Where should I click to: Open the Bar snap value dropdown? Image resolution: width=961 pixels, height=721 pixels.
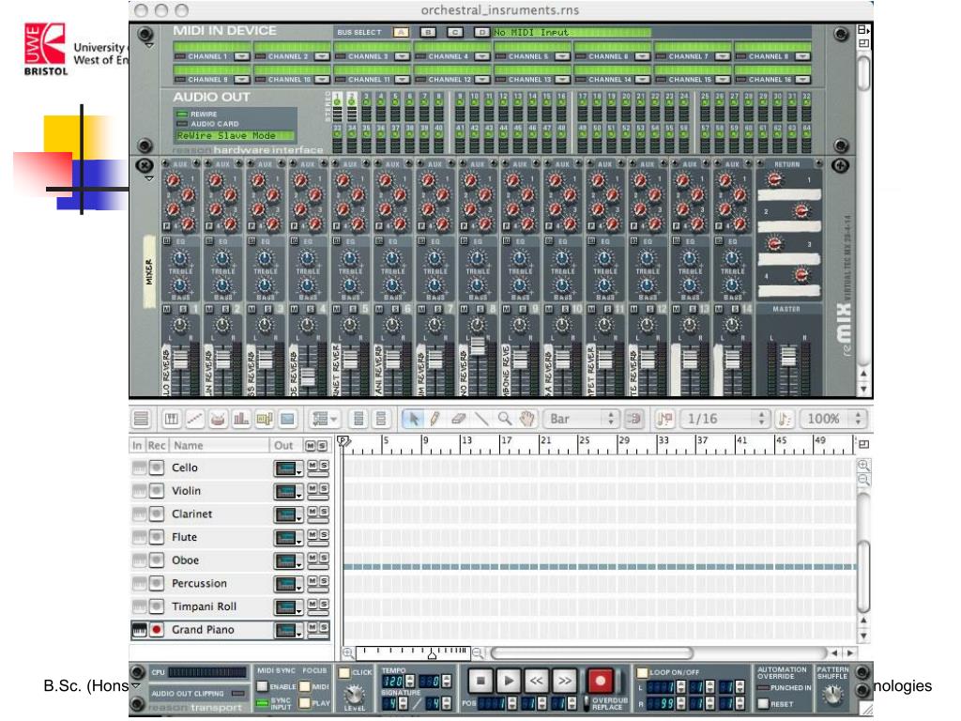pyautogui.click(x=582, y=419)
